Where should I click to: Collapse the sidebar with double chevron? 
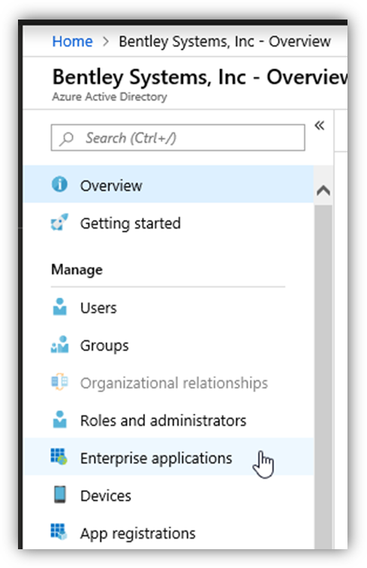point(319,125)
